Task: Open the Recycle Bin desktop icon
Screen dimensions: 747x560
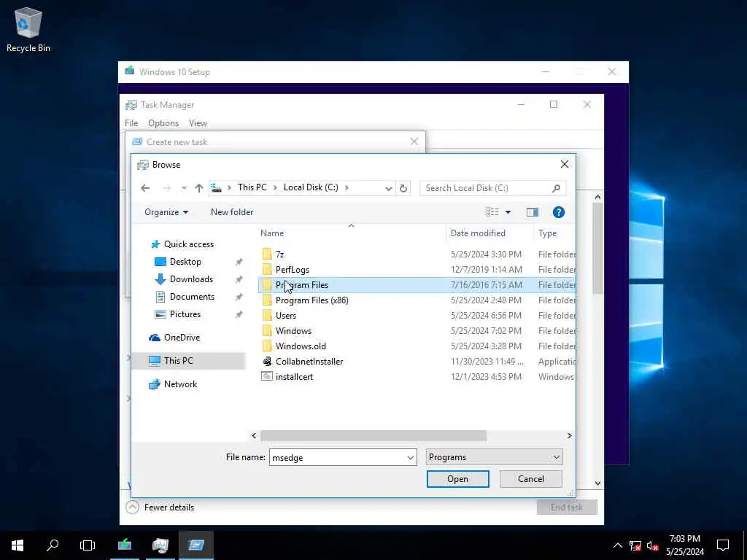Action: [x=28, y=29]
